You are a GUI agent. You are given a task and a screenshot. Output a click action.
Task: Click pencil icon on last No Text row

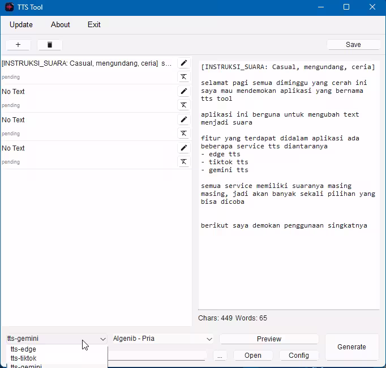[x=183, y=148]
